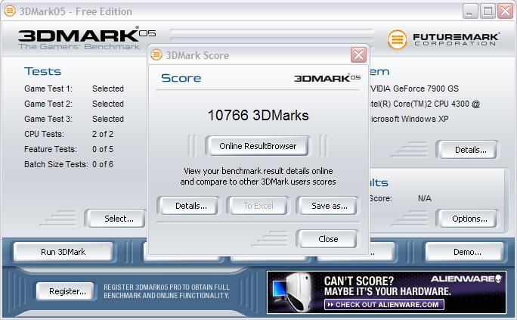Screen dimensions: 517x320
Task: Click the Futuremark Corporation logo icon
Action: 397,39
